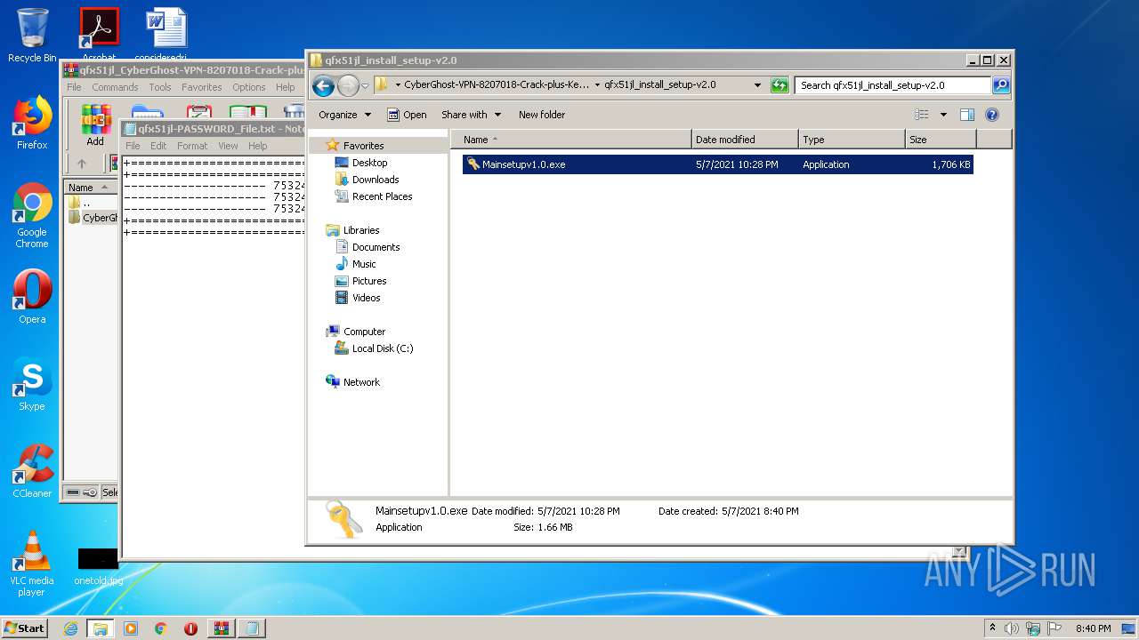Screen dimensions: 1139x640
Task: Open Internet Explorer from taskbar
Action: tap(70, 628)
